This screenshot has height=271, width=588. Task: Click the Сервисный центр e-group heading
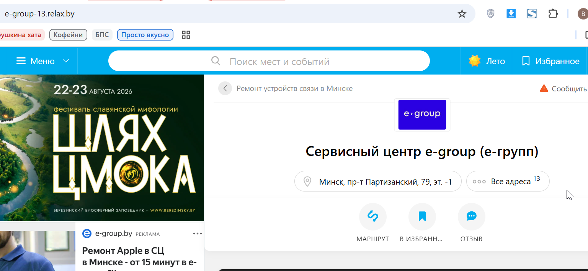pos(422,152)
